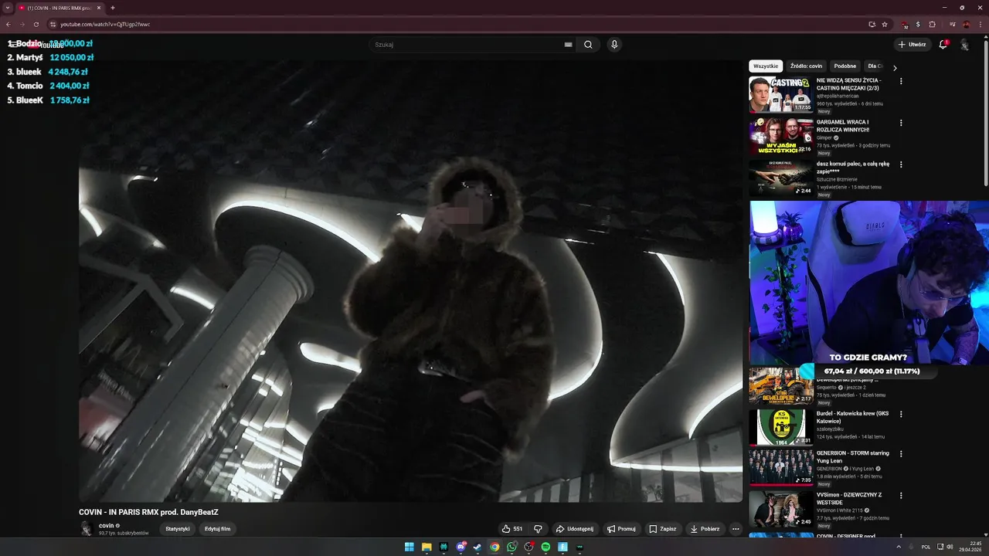Screen dimensions: 989x556
Task: Open YouTube notifications bell
Action: [943, 45]
